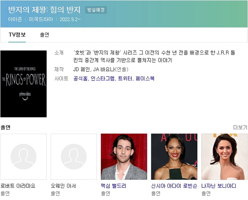This screenshot has height=200, width=248.
Task: Open 신시아 아다이 로빈슨 cast photo
Action: pyautogui.click(x=174, y=157)
